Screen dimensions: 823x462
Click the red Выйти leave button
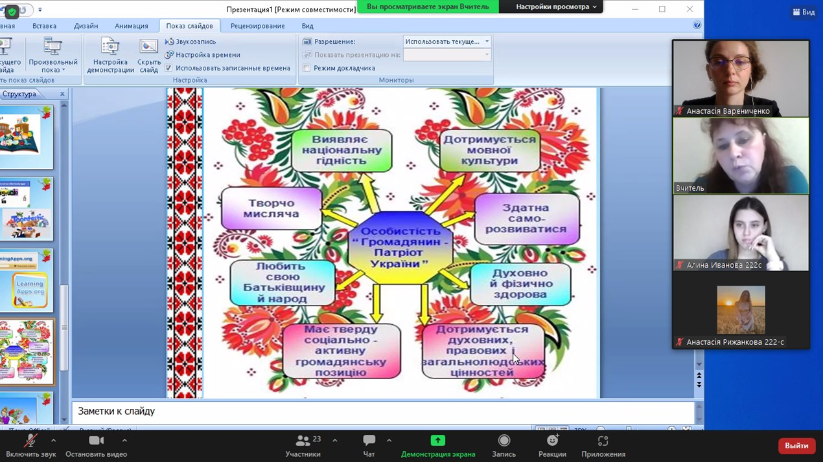coord(796,446)
